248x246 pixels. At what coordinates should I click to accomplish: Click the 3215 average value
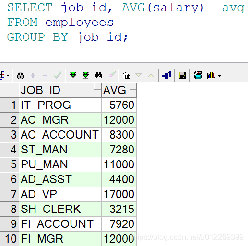tap(119, 209)
